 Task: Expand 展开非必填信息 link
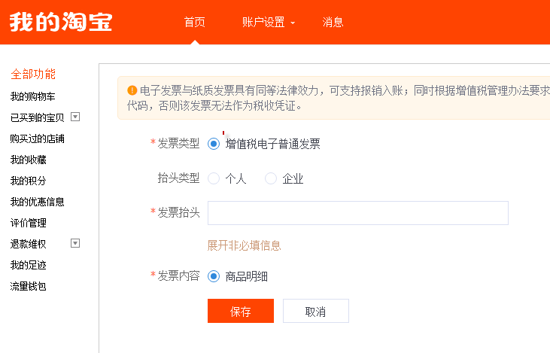point(244,245)
